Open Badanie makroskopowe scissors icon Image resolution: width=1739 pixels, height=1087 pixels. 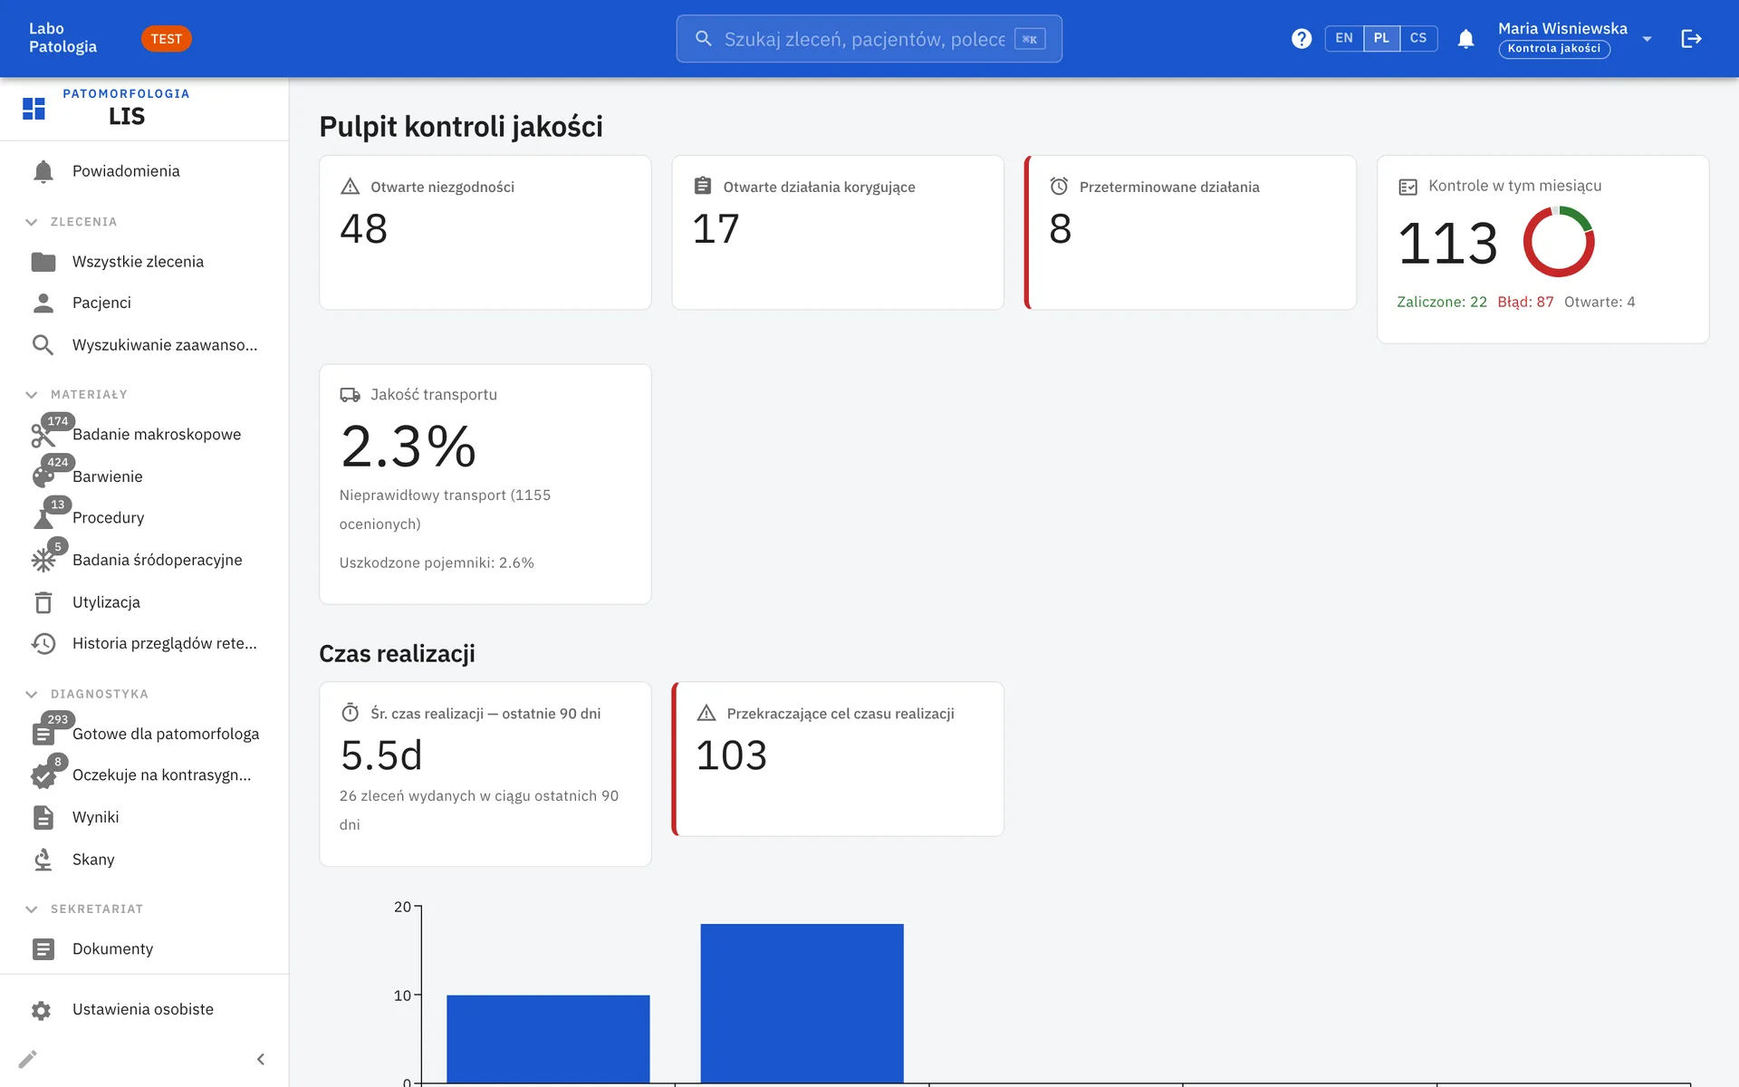pos(43,435)
